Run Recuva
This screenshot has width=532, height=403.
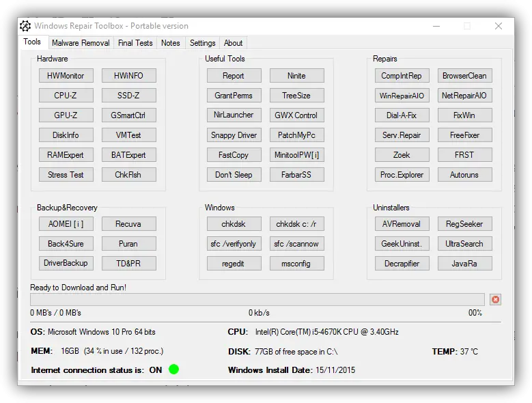click(129, 224)
